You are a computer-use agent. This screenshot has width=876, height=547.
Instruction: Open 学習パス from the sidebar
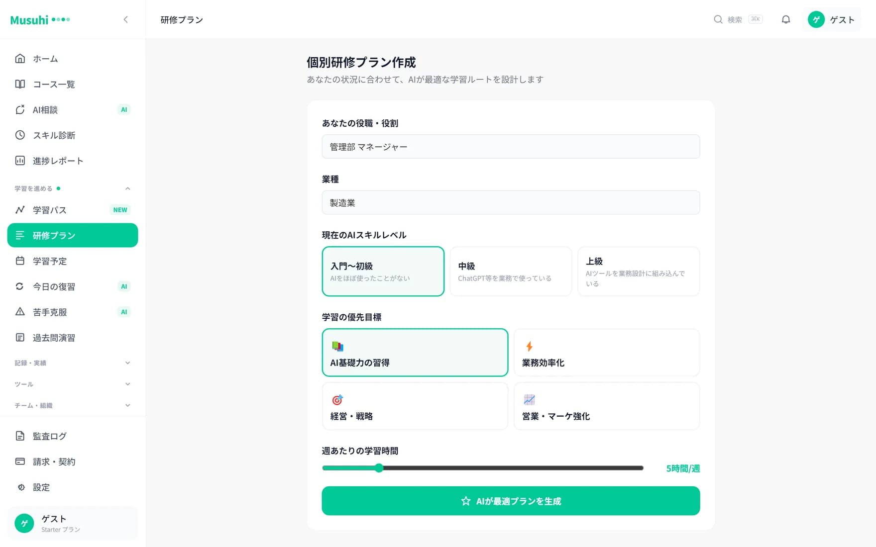73,210
